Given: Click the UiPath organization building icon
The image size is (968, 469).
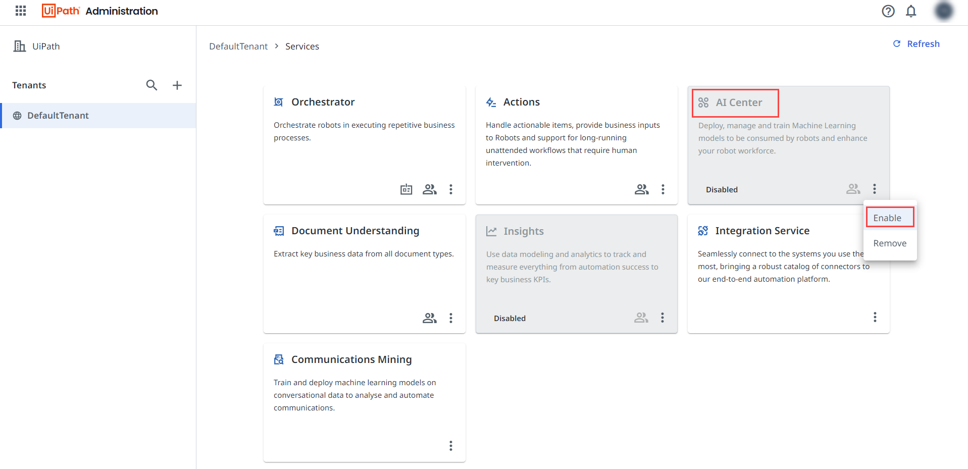Looking at the screenshot, I should pos(20,46).
